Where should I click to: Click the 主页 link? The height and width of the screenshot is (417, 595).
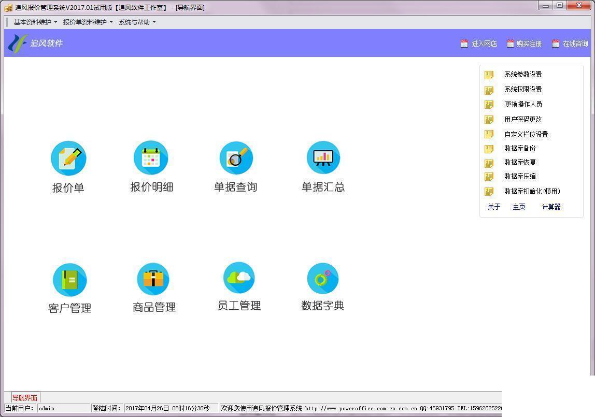click(x=519, y=207)
